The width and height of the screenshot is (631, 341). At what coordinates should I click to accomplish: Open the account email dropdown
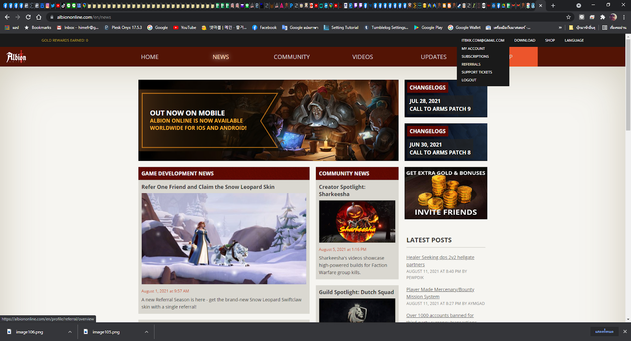(x=483, y=41)
